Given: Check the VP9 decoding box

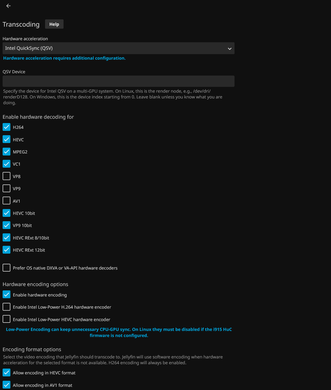Looking at the screenshot, I should pos(6,188).
